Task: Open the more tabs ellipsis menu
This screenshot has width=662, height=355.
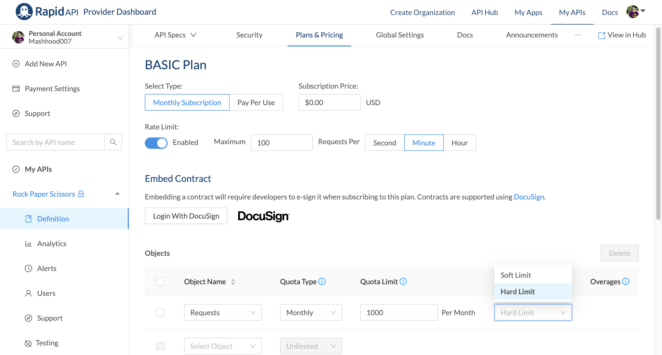Action: 578,35
